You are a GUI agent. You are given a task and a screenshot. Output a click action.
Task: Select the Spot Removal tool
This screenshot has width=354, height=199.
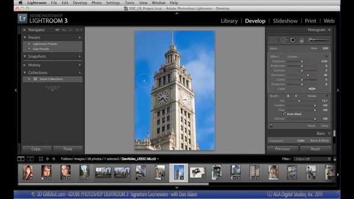point(284,40)
